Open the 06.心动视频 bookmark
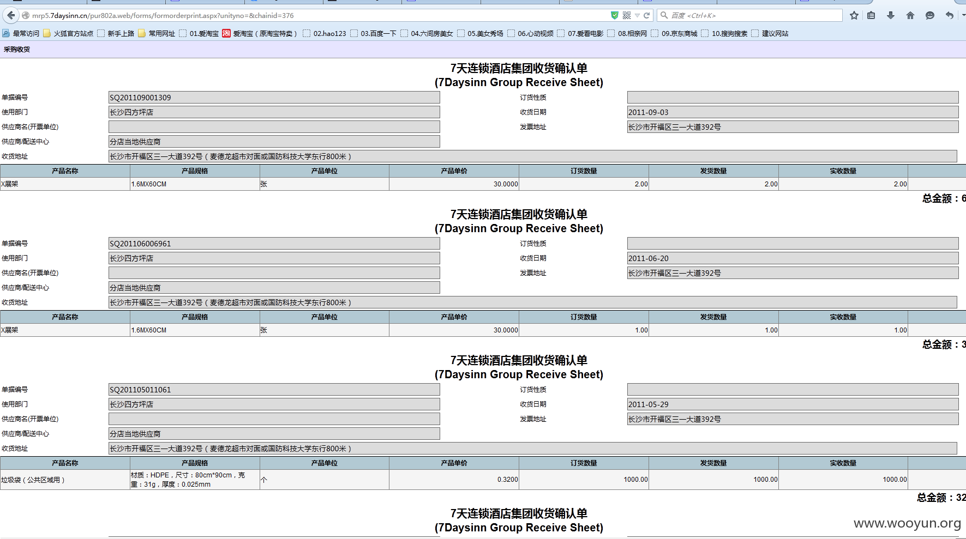The width and height of the screenshot is (966, 539). [531, 34]
